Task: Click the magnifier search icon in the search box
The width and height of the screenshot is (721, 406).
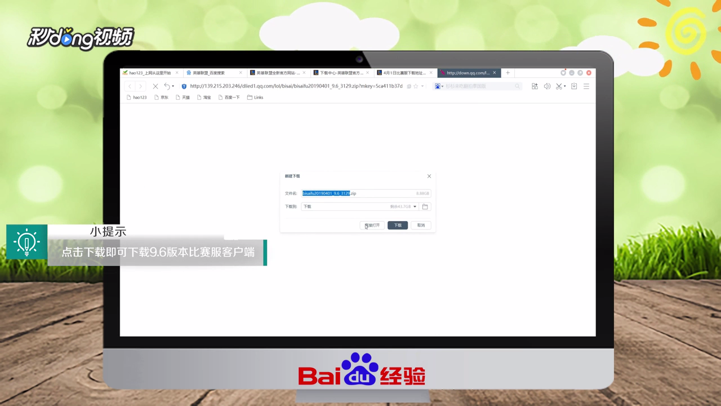Action: pos(517,86)
